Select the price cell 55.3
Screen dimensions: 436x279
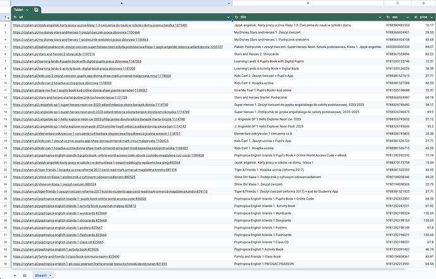click(424, 126)
